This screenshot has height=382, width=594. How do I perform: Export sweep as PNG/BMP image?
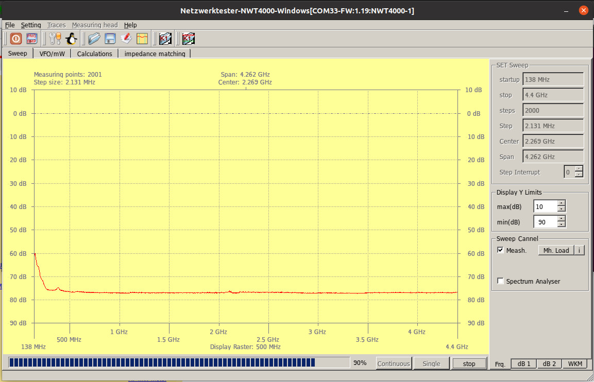(32, 39)
